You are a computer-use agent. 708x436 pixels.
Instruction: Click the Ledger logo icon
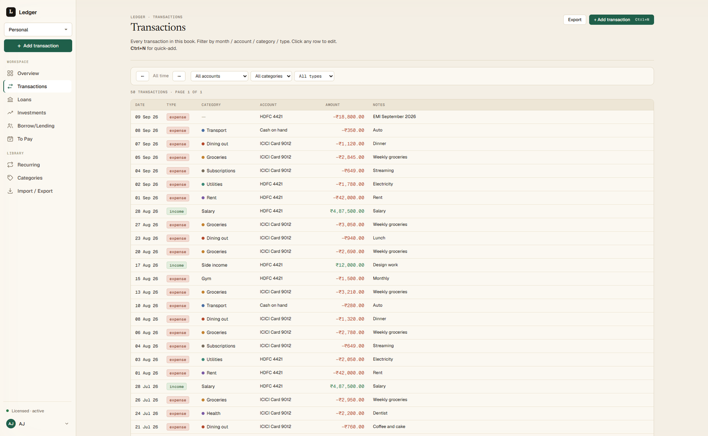(x=11, y=12)
